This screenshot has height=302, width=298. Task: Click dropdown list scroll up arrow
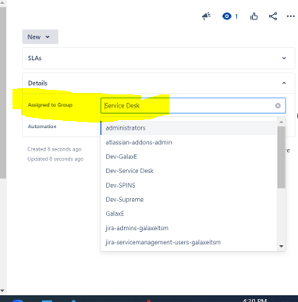coord(281,122)
